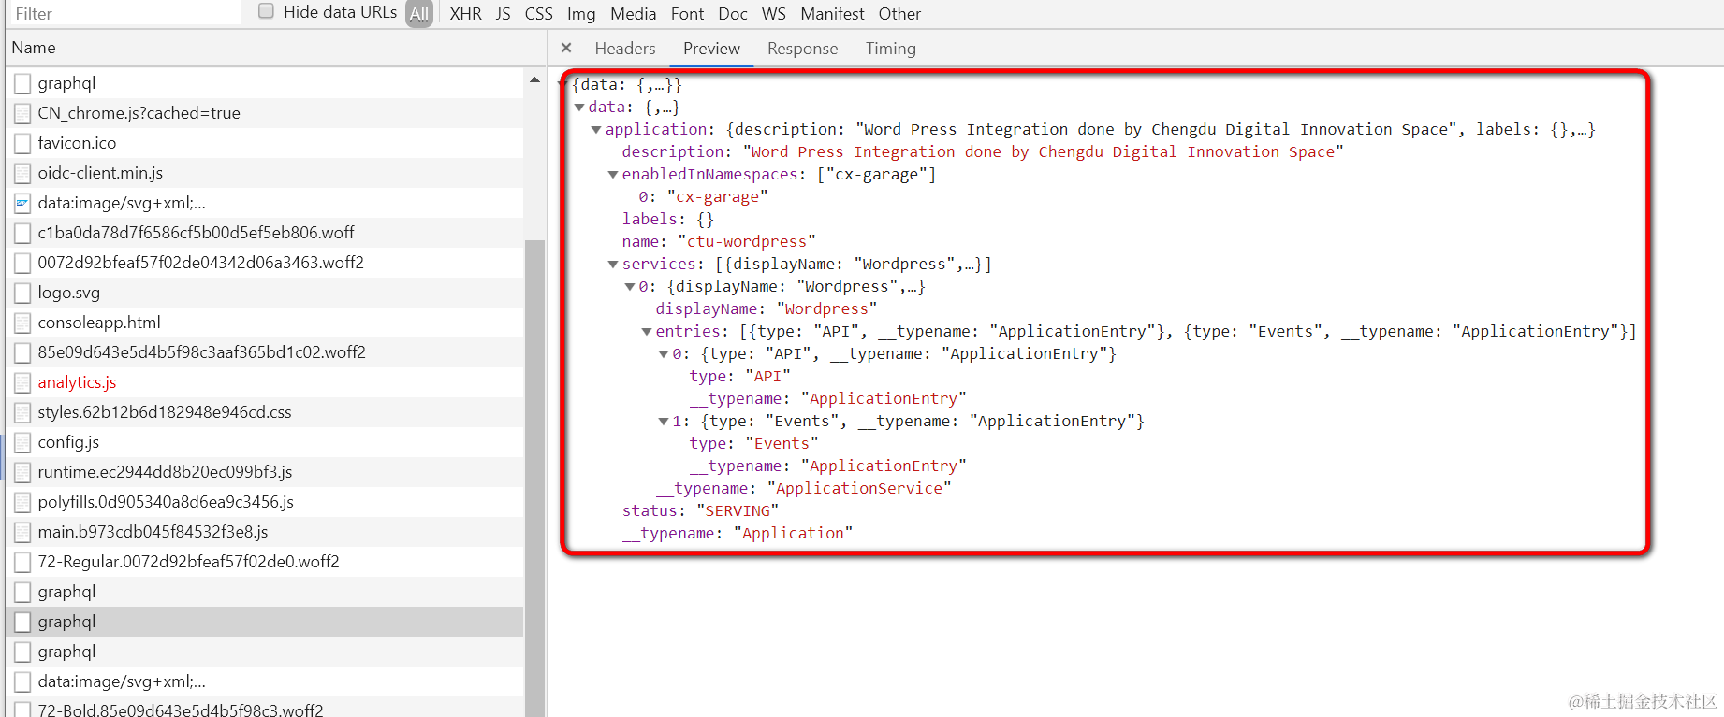Filter requests by Doc
The height and width of the screenshot is (717, 1724).
click(733, 13)
